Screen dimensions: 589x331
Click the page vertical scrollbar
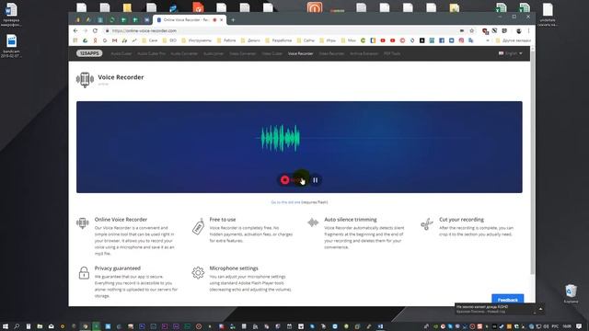(533, 162)
